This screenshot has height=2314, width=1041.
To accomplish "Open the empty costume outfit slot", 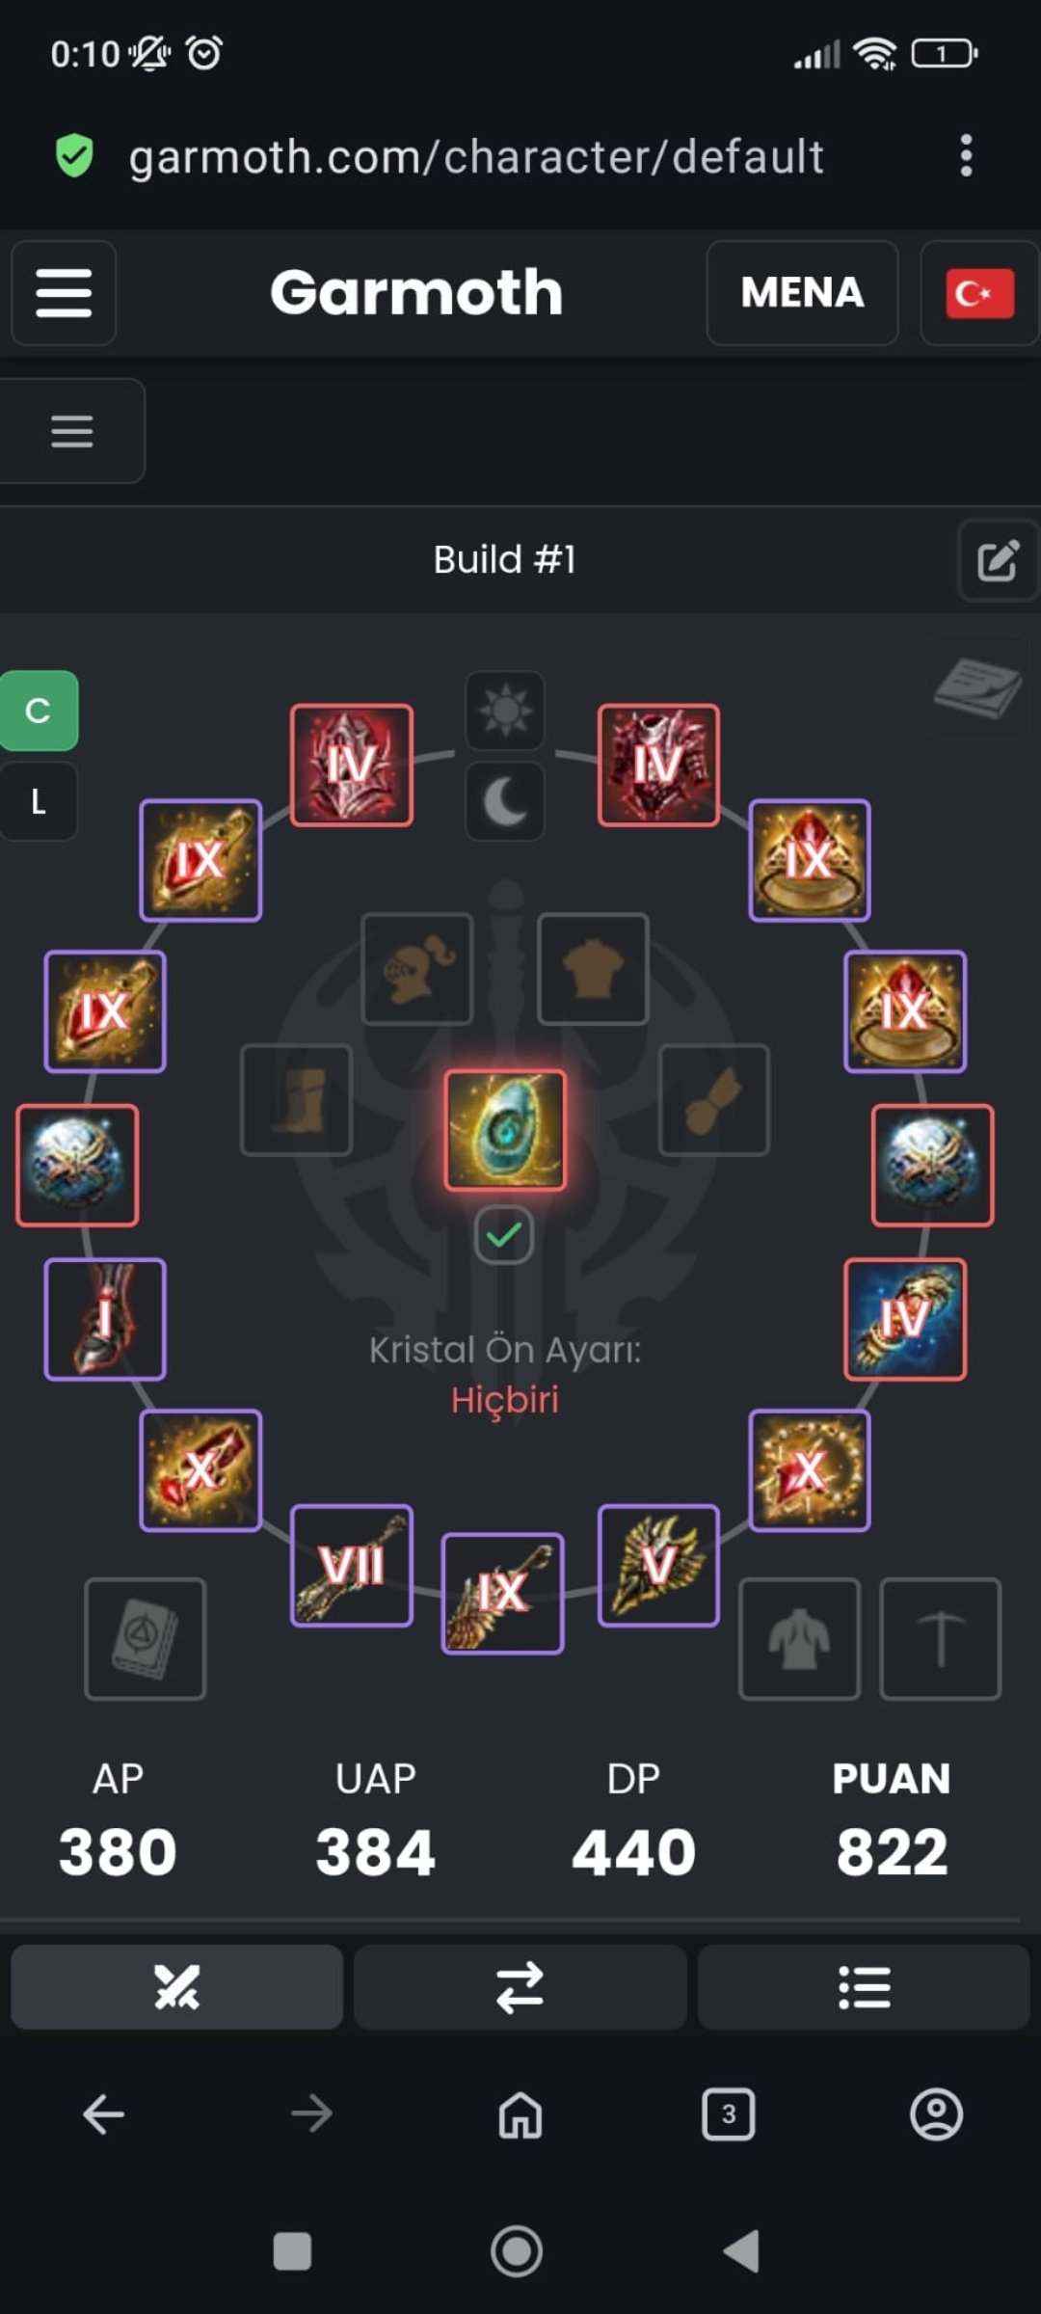I will point(799,1638).
